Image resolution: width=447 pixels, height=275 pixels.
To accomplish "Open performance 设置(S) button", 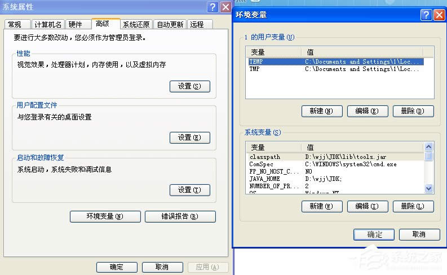I will point(189,86).
